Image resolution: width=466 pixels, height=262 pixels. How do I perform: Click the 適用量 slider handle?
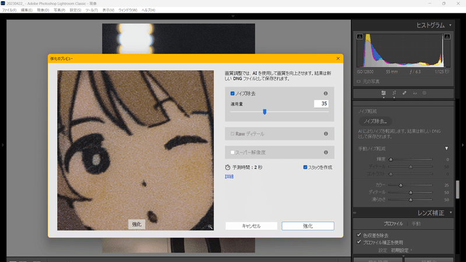[264, 112]
